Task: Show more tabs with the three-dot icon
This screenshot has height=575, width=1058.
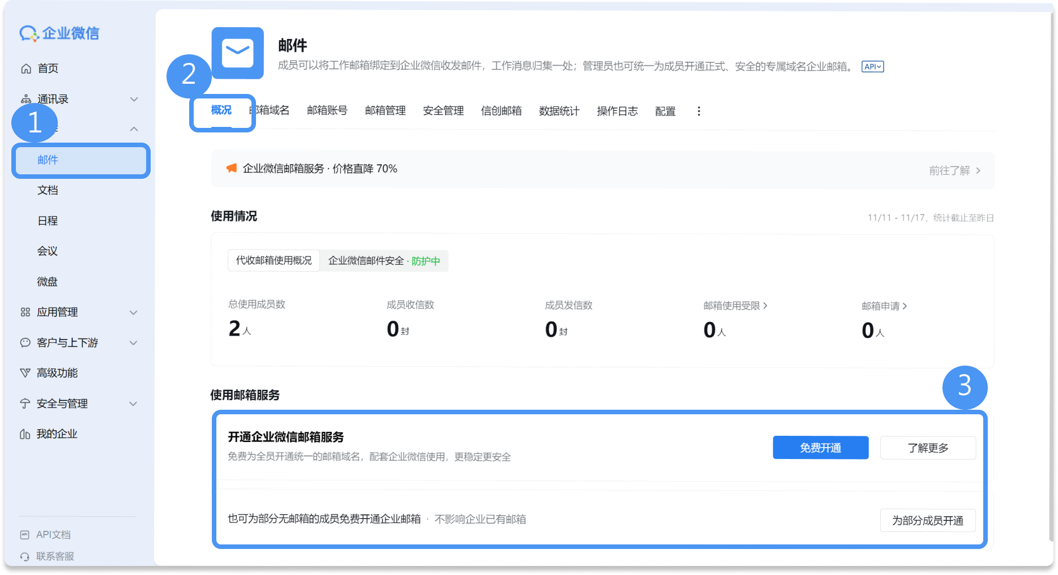Action: click(699, 111)
